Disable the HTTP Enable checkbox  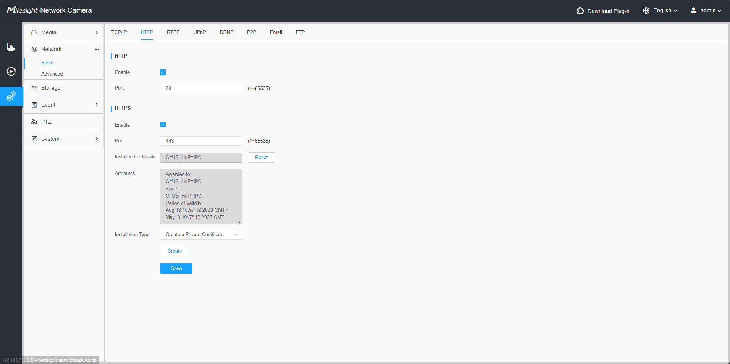click(163, 72)
